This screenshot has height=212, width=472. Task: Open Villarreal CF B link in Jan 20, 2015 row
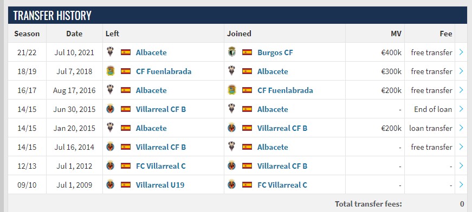tap(282, 128)
